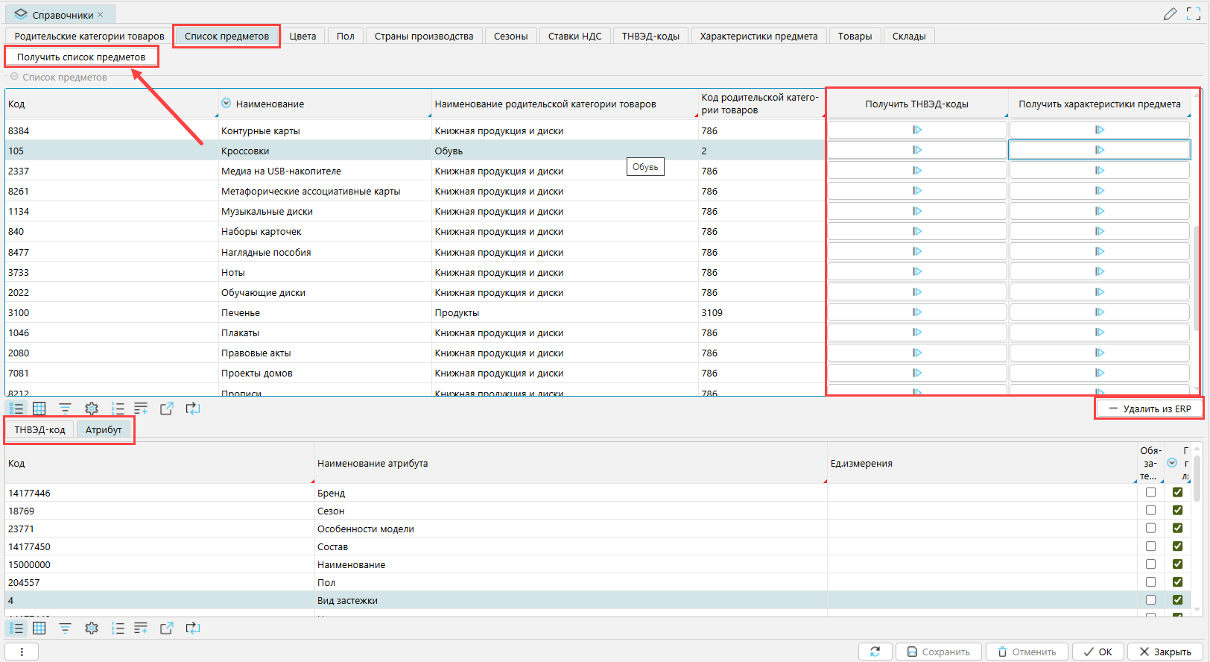Uncheck the green checkbox in Сезон row
1210x662 pixels.
(1177, 511)
